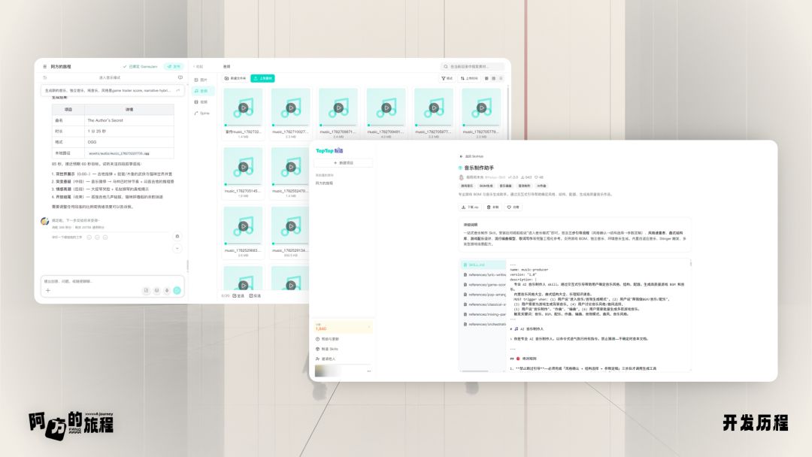812x457 pixels.
Task: Check the 全选 select-all checkbox
Action: 238,296
